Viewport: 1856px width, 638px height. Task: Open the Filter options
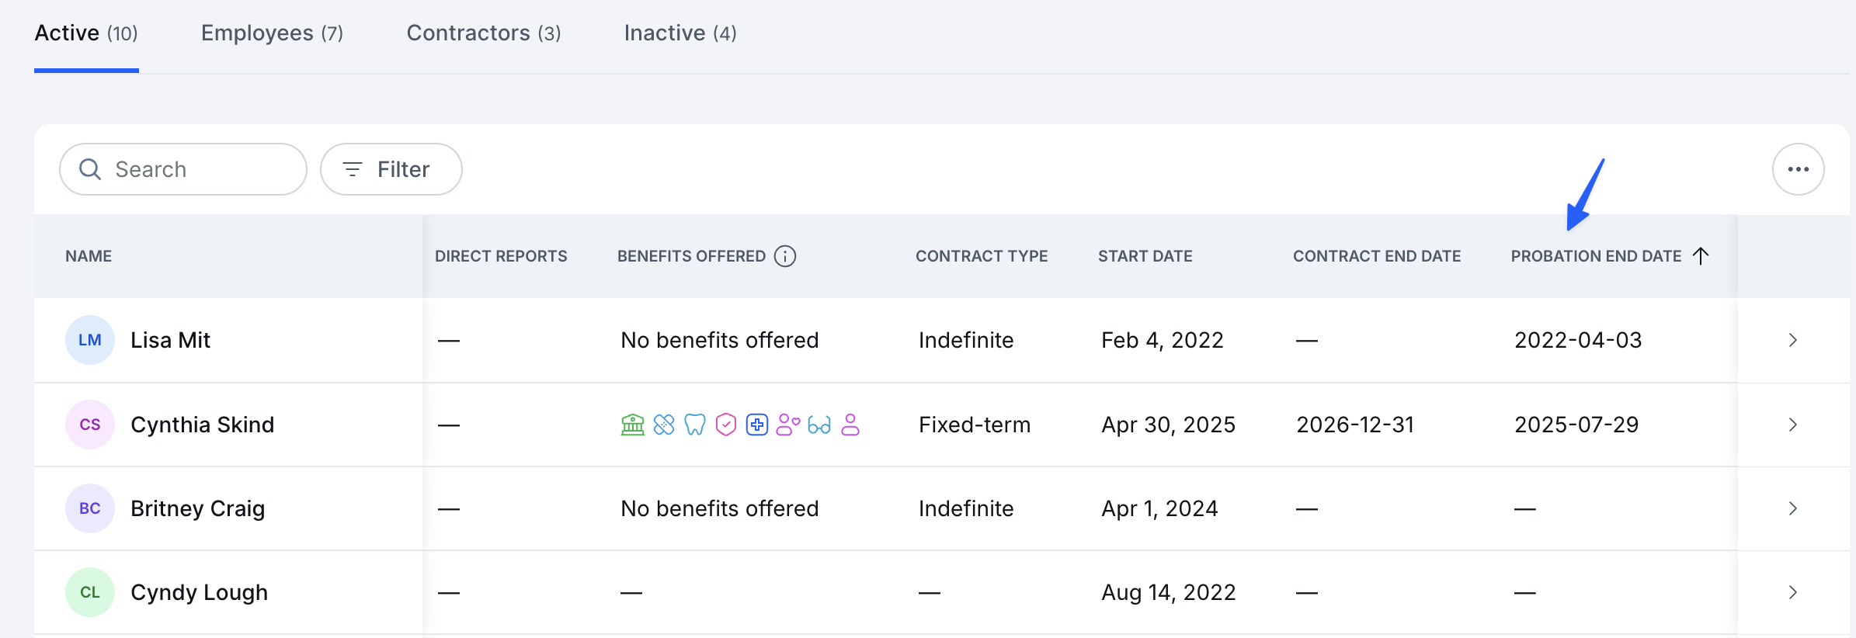point(391,169)
